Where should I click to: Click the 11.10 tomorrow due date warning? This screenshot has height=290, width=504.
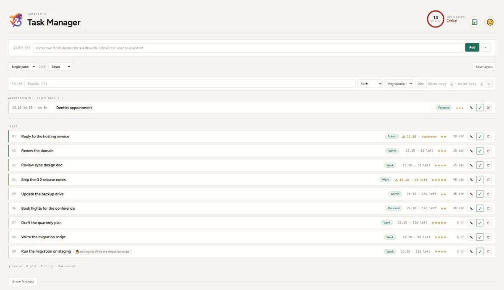[x=419, y=137]
